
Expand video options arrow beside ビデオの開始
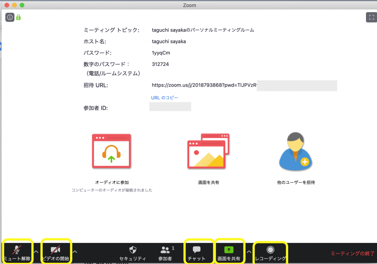click(75, 252)
